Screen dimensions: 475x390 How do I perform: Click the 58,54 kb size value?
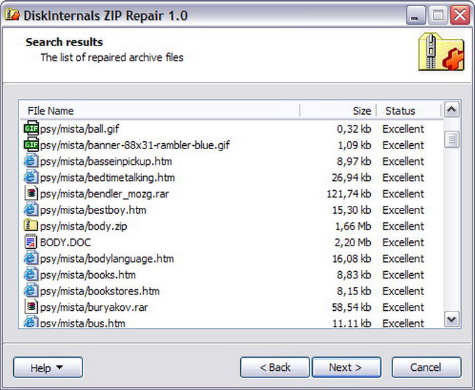click(352, 308)
